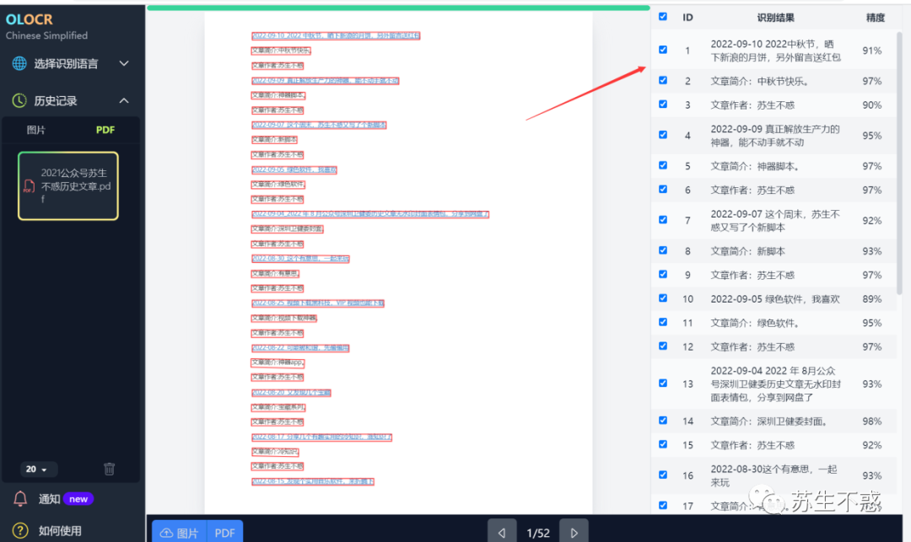Delete history with the trash icon
The height and width of the screenshot is (542, 911).
109,469
